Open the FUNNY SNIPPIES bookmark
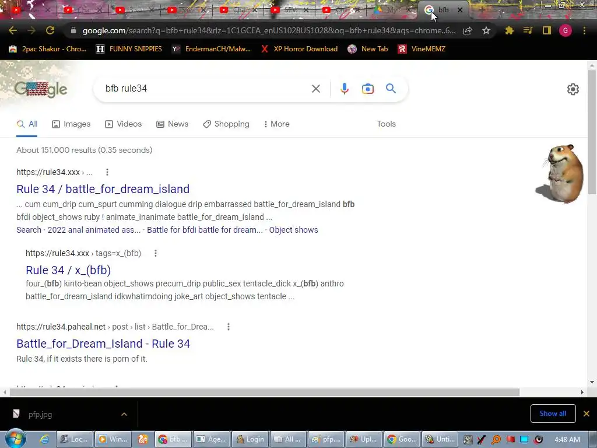The image size is (597, 448). pyautogui.click(x=129, y=49)
